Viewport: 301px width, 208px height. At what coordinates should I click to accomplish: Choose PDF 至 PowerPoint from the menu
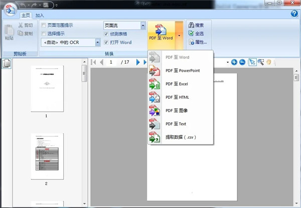coord(182,71)
